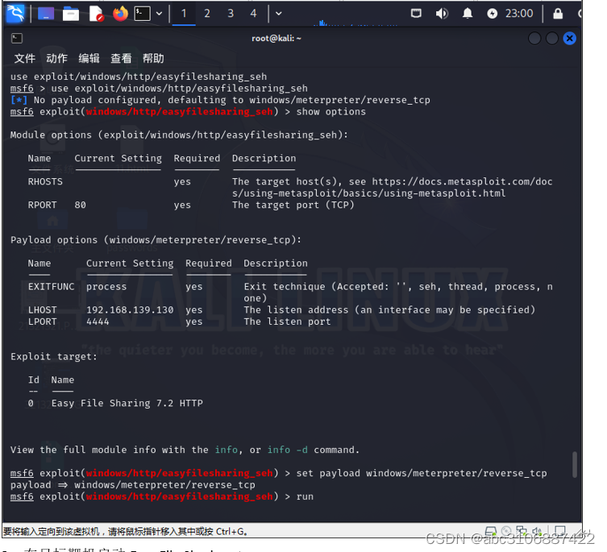The height and width of the screenshot is (552, 607).
Task: Click the cyan 'info -d' command text
Action: [x=288, y=450]
